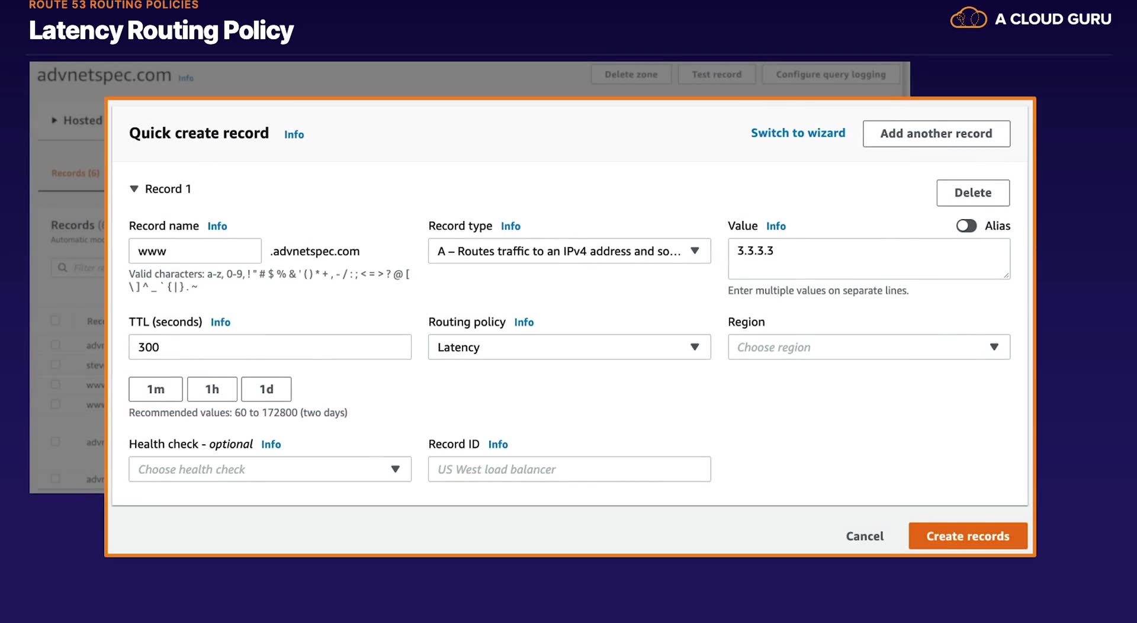
Task: Click Delete zone in background page
Action: tap(631, 75)
